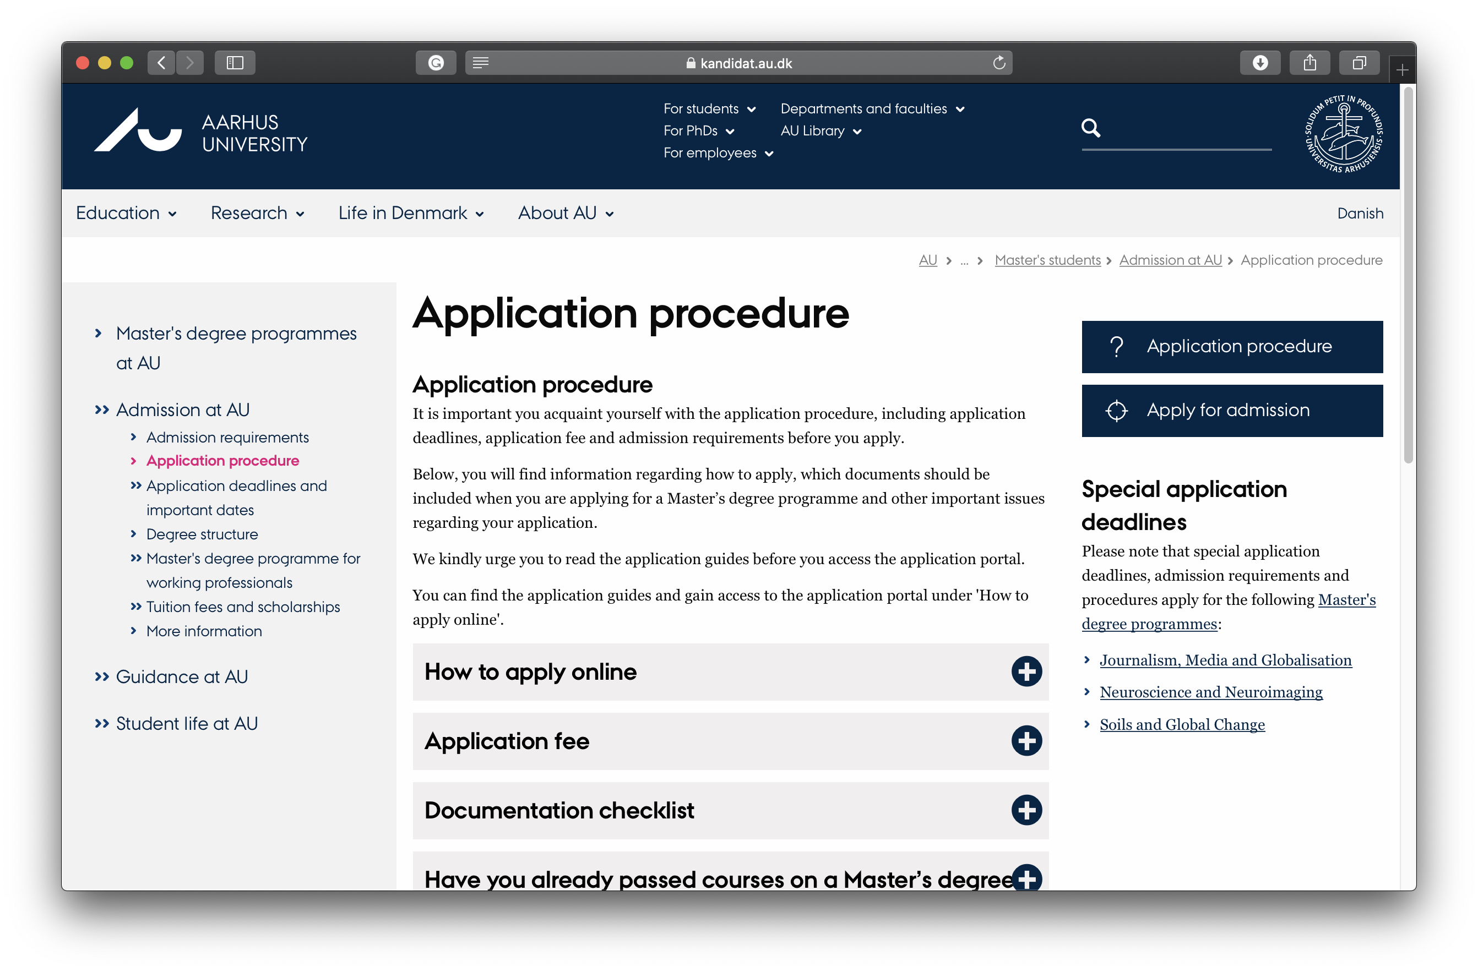
Task: Open the Life in Denmark menu
Action: click(410, 213)
